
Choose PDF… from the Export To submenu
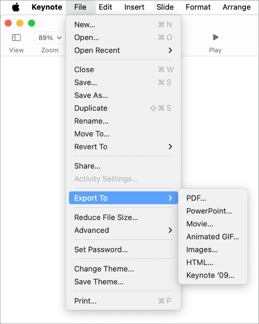pos(196,198)
